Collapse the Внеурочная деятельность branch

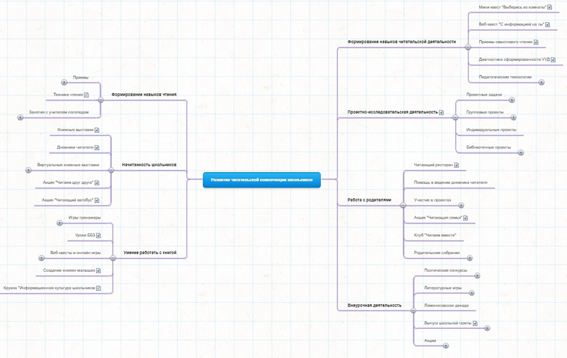coord(413,311)
